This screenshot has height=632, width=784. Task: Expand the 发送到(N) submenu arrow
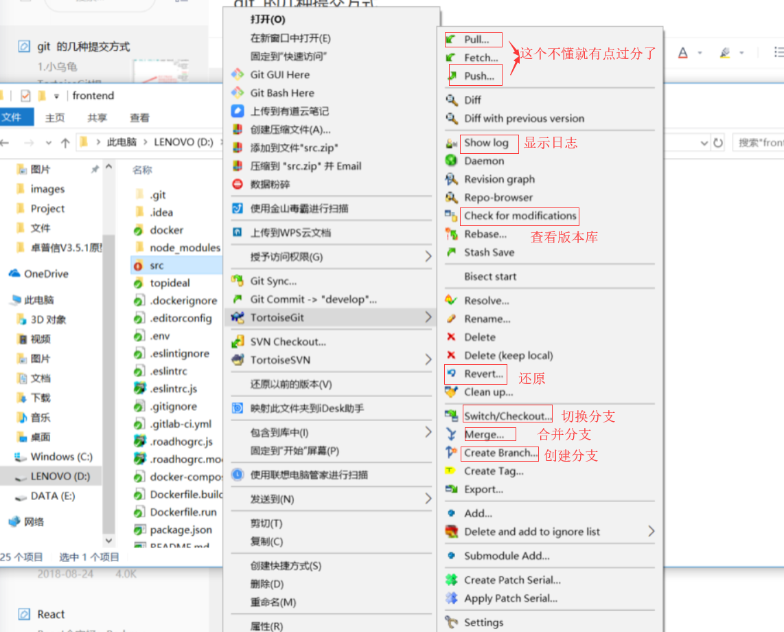pos(428,499)
